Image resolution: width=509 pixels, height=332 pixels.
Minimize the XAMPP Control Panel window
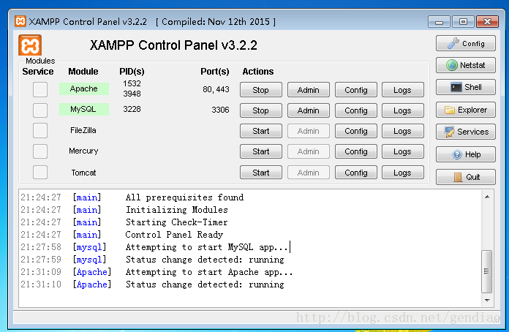439,22
